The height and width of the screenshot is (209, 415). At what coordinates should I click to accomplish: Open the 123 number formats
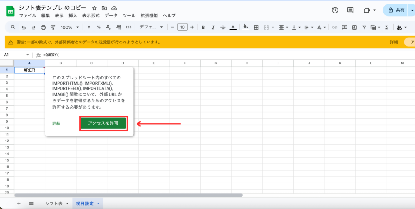(x=128, y=27)
